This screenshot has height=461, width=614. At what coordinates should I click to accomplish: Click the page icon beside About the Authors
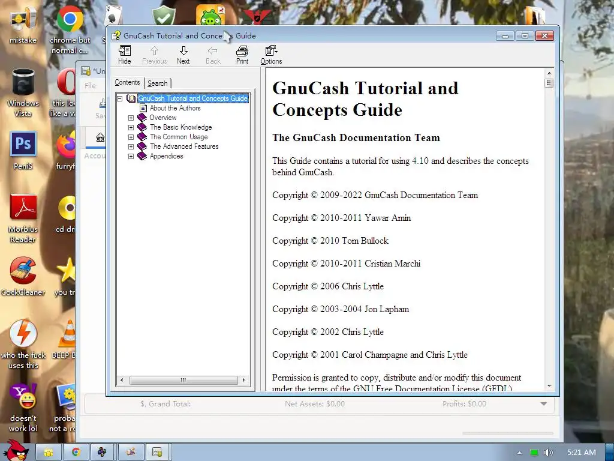143,108
